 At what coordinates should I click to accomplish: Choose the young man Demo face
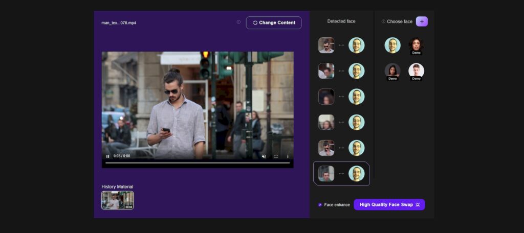(x=416, y=71)
